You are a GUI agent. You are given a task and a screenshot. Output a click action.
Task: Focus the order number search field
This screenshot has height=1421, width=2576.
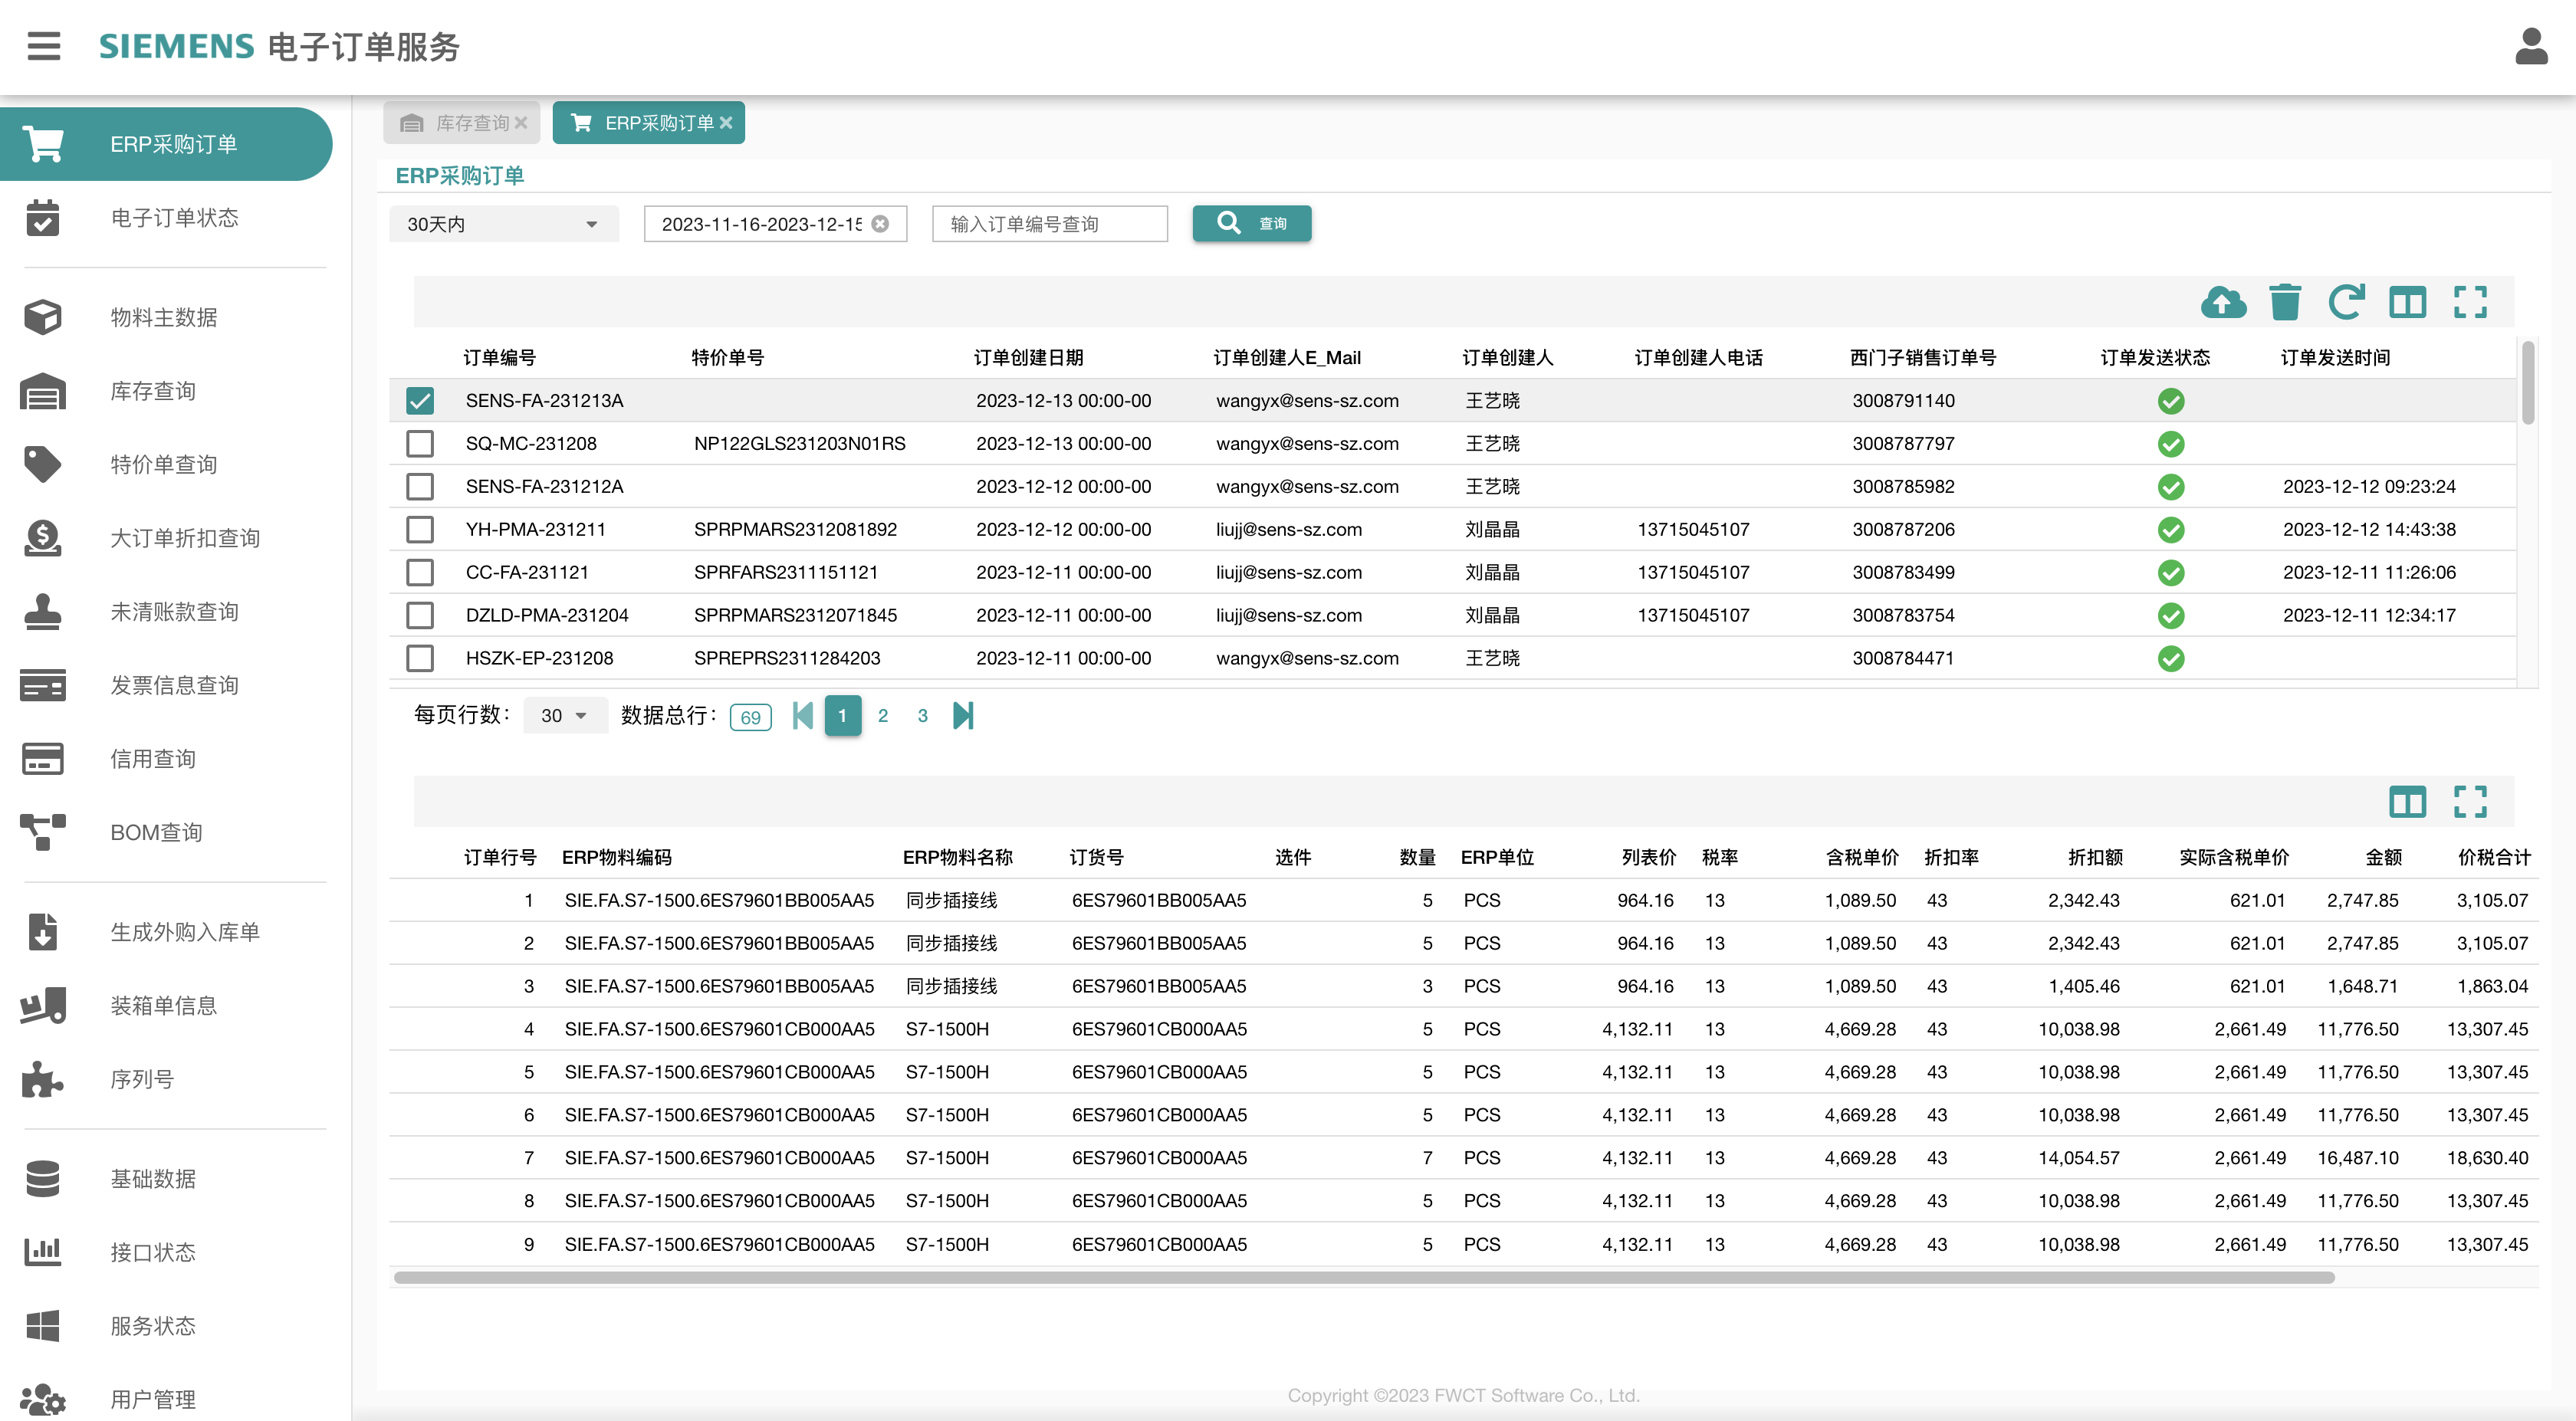click(1050, 224)
